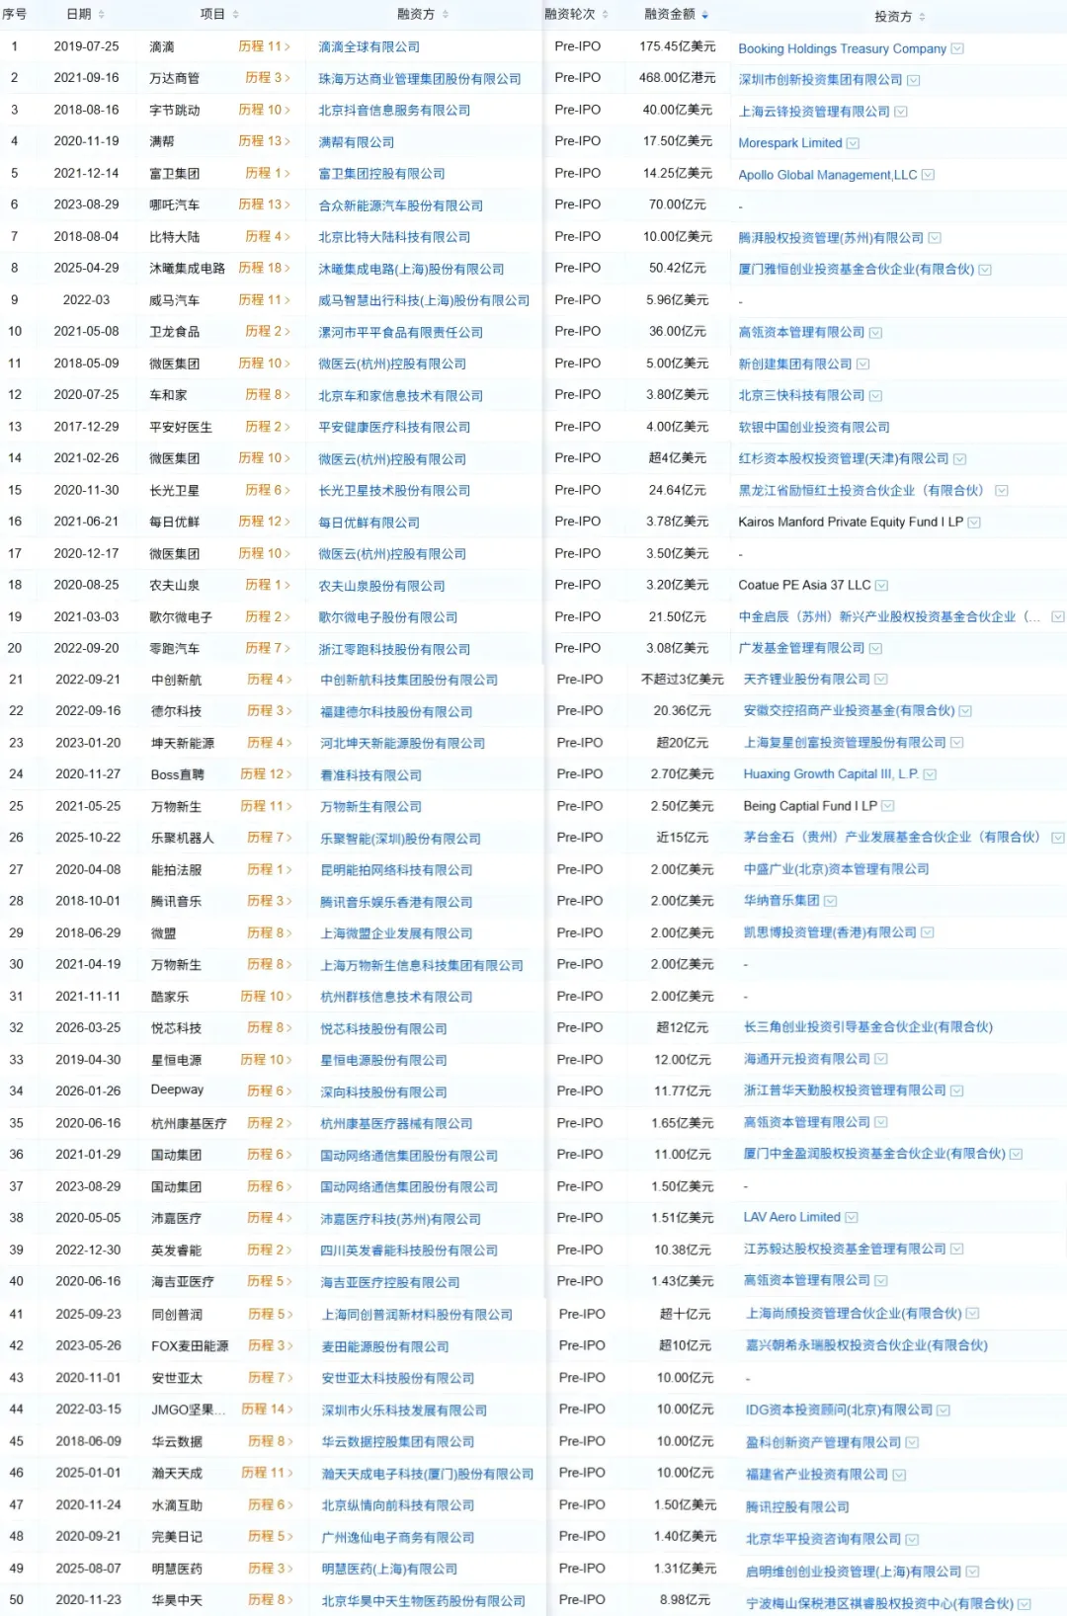Open investor link 新创建集团有限公司
Screen dimensions: 1067x1616
[x=795, y=364]
